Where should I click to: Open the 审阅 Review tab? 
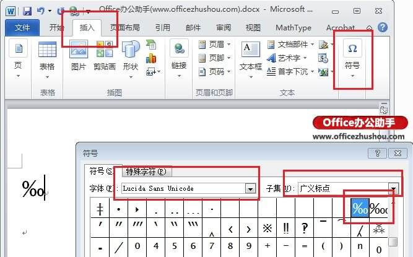point(224,27)
